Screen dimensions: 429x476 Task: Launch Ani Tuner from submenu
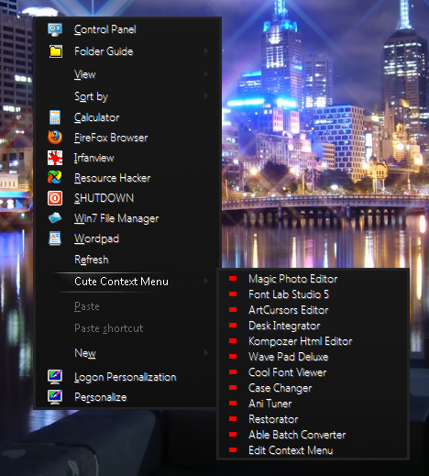(313, 404)
